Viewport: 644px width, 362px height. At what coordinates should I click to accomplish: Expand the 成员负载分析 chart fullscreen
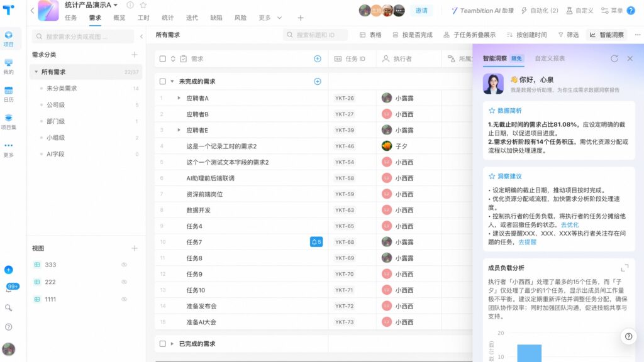tap(625, 268)
